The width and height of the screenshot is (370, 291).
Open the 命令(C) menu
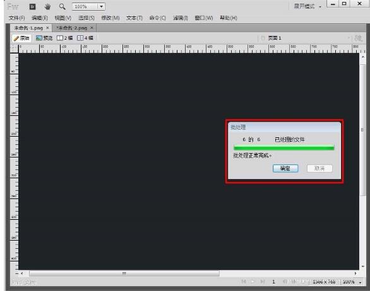pyautogui.click(x=157, y=18)
